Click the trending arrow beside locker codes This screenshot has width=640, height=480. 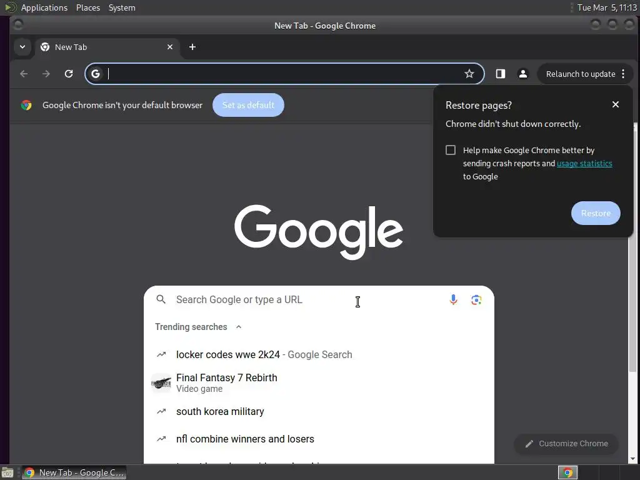[x=161, y=355]
